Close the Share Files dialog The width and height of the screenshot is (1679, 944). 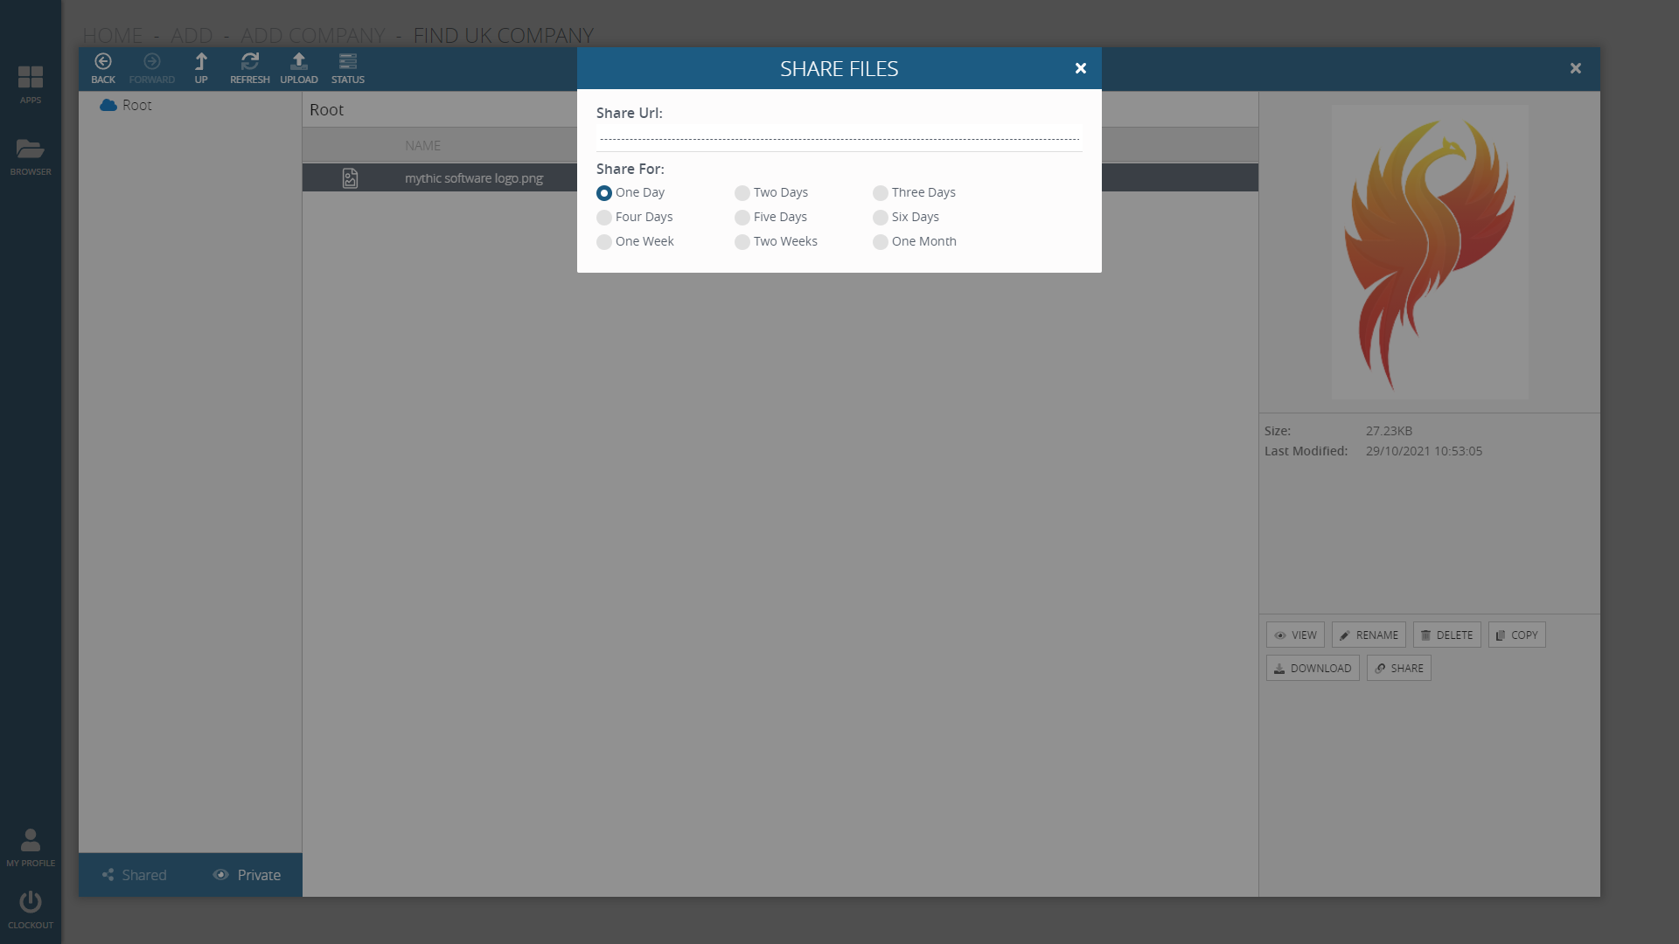[x=1081, y=68]
